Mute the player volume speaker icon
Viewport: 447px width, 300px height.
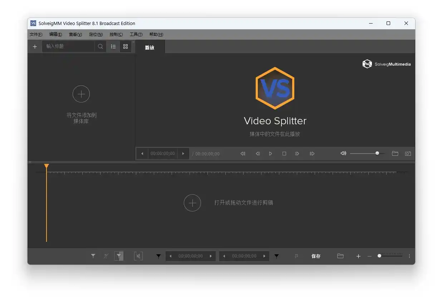(x=343, y=153)
